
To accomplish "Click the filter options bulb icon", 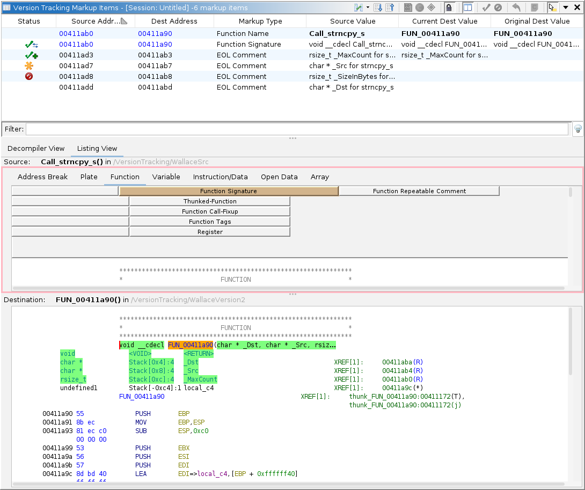I will 578,129.
